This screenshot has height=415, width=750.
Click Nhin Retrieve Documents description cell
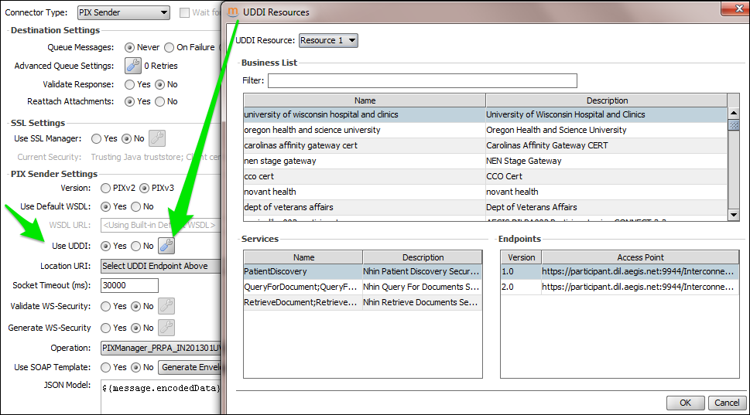423,302
